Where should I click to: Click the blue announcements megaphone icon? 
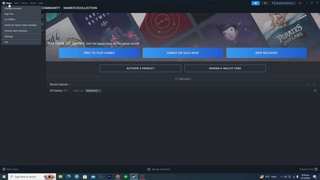tap(255, 3)
